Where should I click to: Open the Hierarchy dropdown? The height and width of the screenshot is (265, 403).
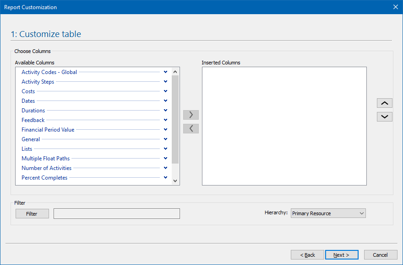pos(328,213)
